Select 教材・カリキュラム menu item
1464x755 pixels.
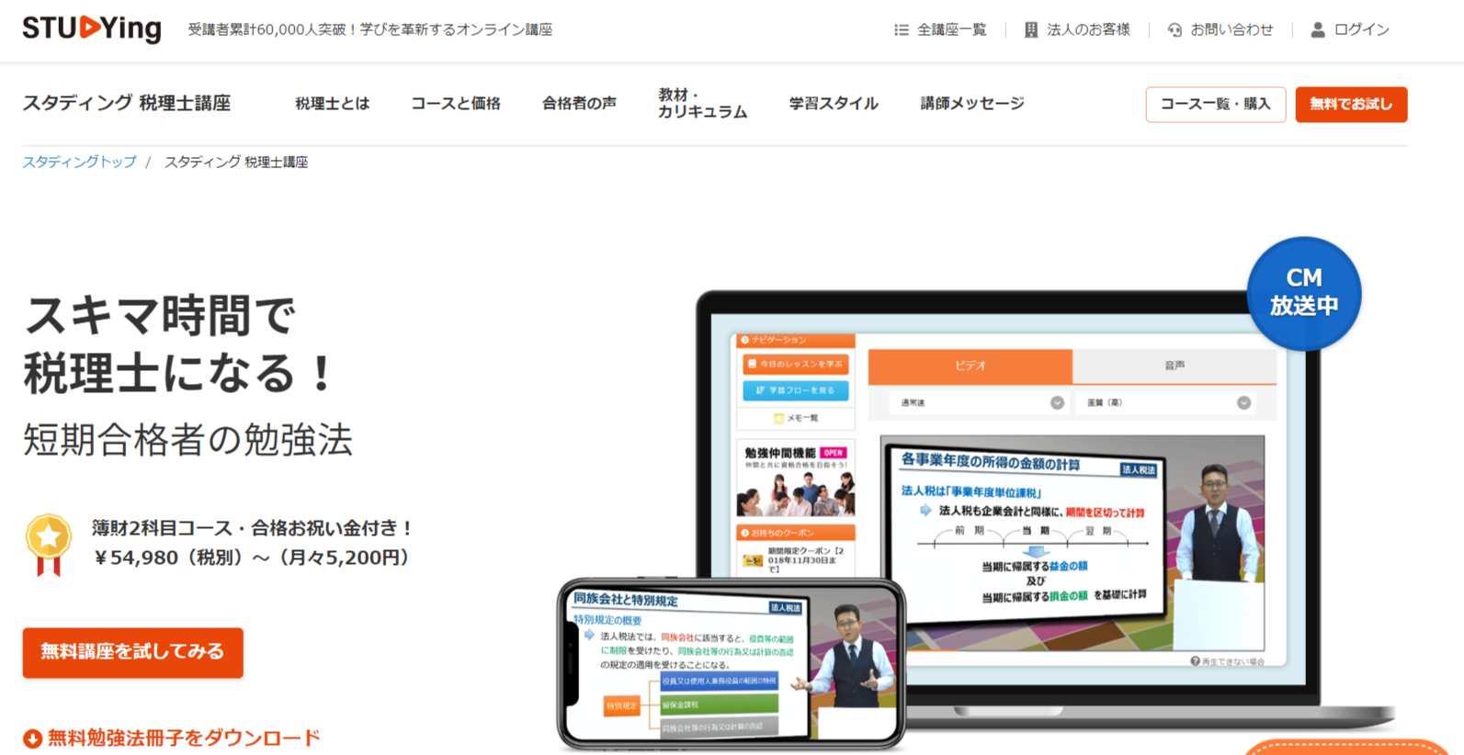coord(702,104)
